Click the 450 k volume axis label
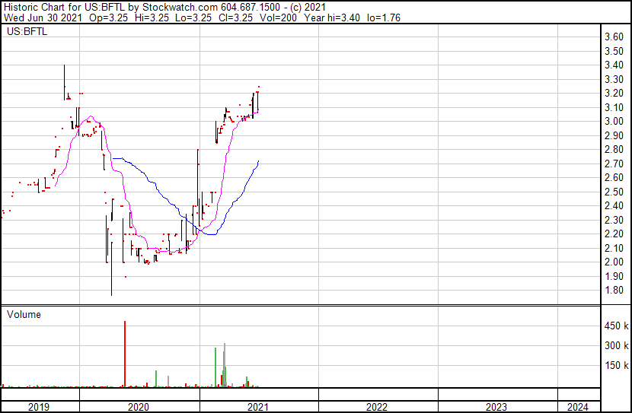Image resolution: width=632 pixels, height=413 pixels. point(616,326)
